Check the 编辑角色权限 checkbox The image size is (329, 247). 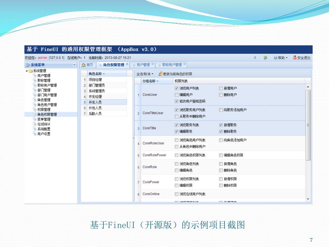tap(221, 155)
